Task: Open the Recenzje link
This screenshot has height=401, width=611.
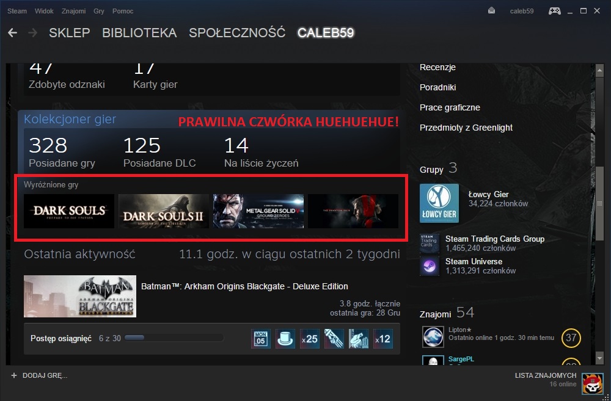Action: (437, 67)
